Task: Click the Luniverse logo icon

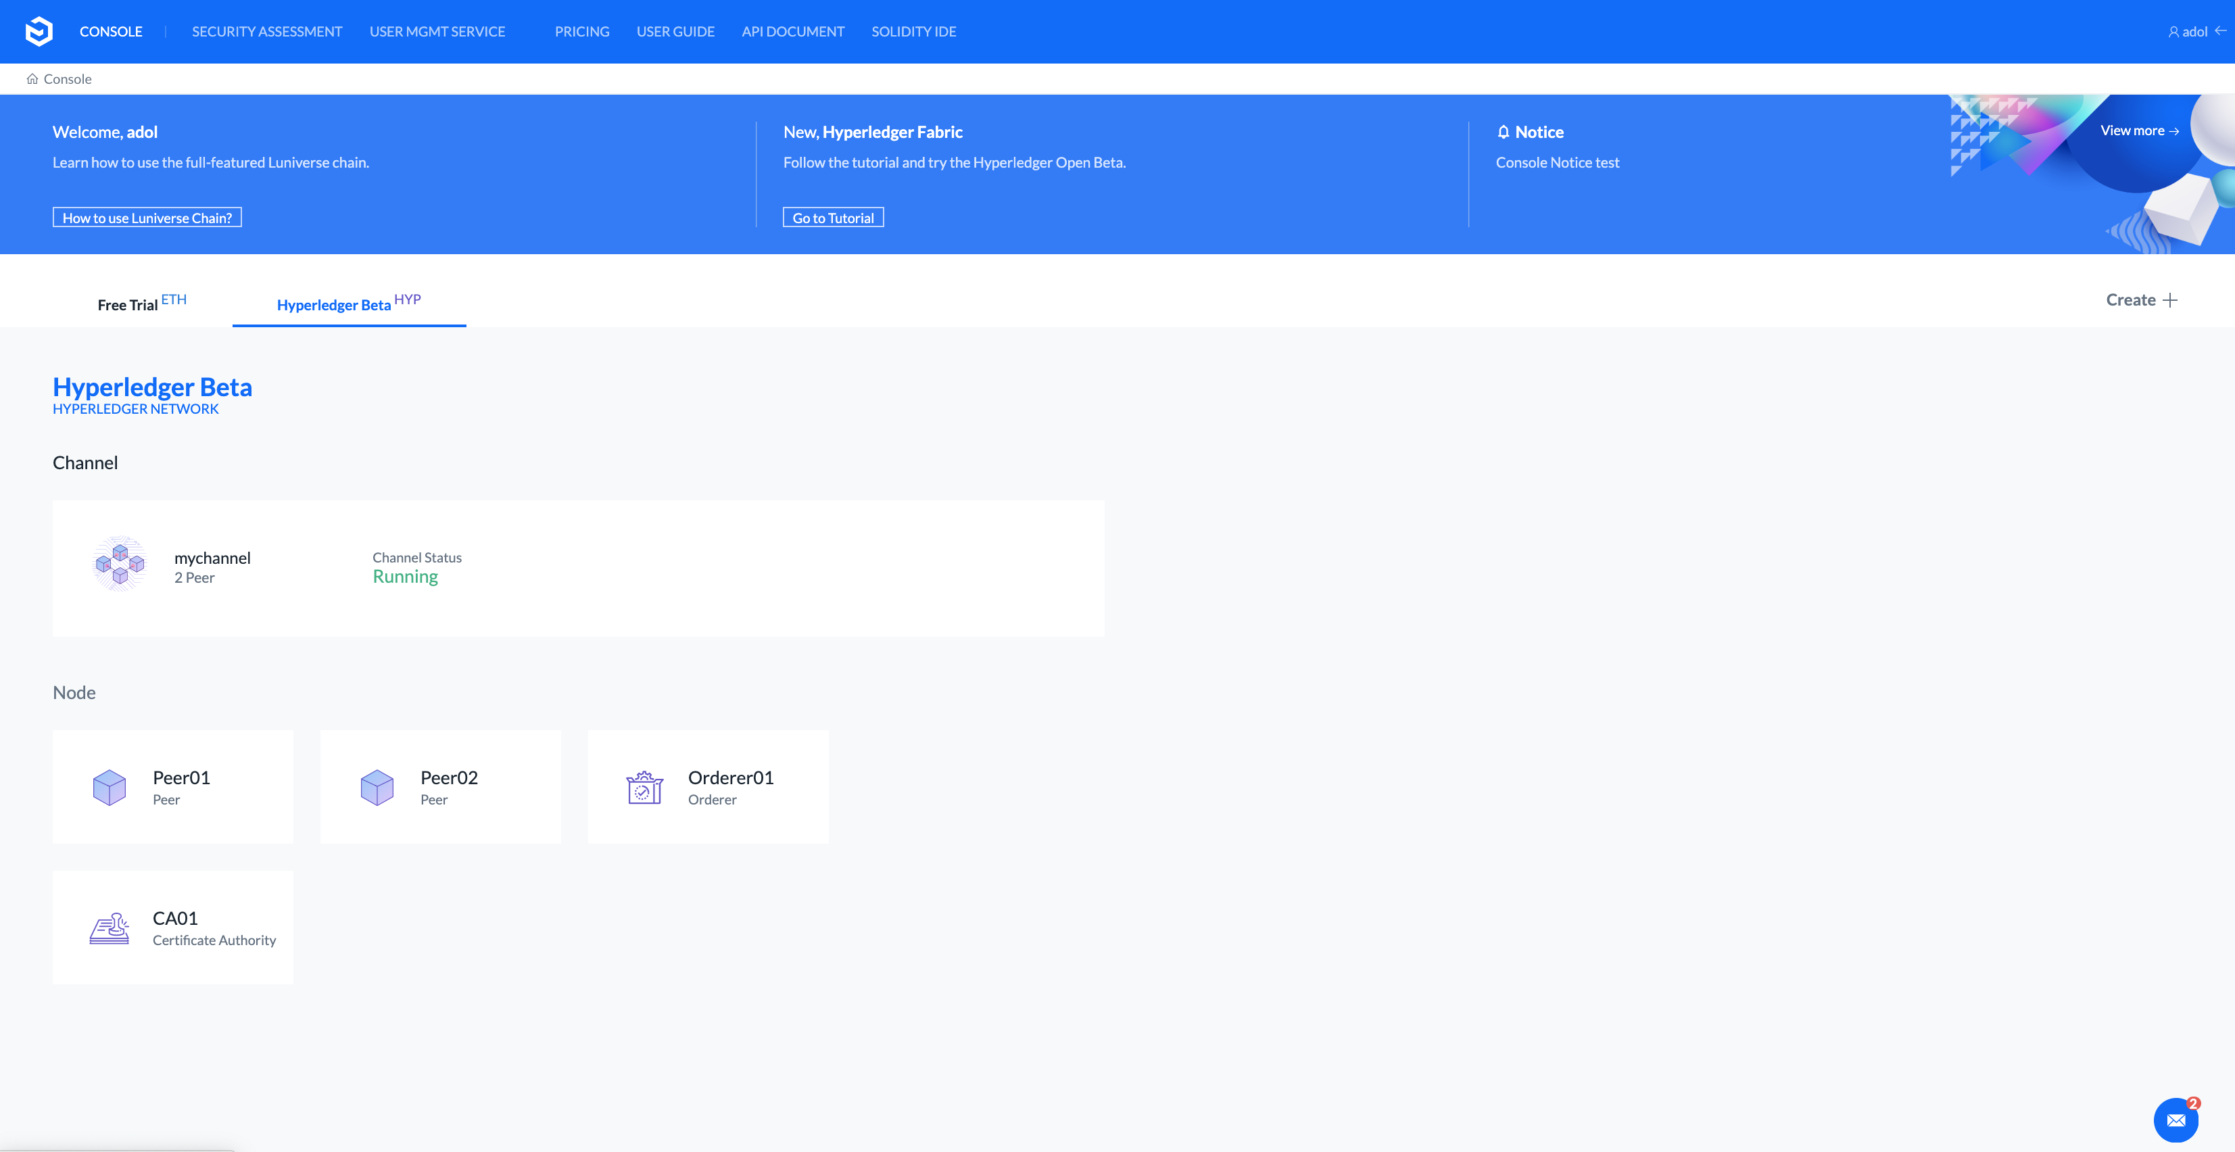Action: [x=39, y=31]
